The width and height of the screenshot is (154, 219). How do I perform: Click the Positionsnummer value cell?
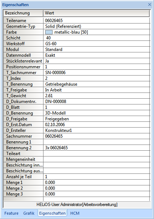97,67
